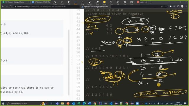Click the Redo annotation button
The image size is (189, 106).
click(118, 3)
